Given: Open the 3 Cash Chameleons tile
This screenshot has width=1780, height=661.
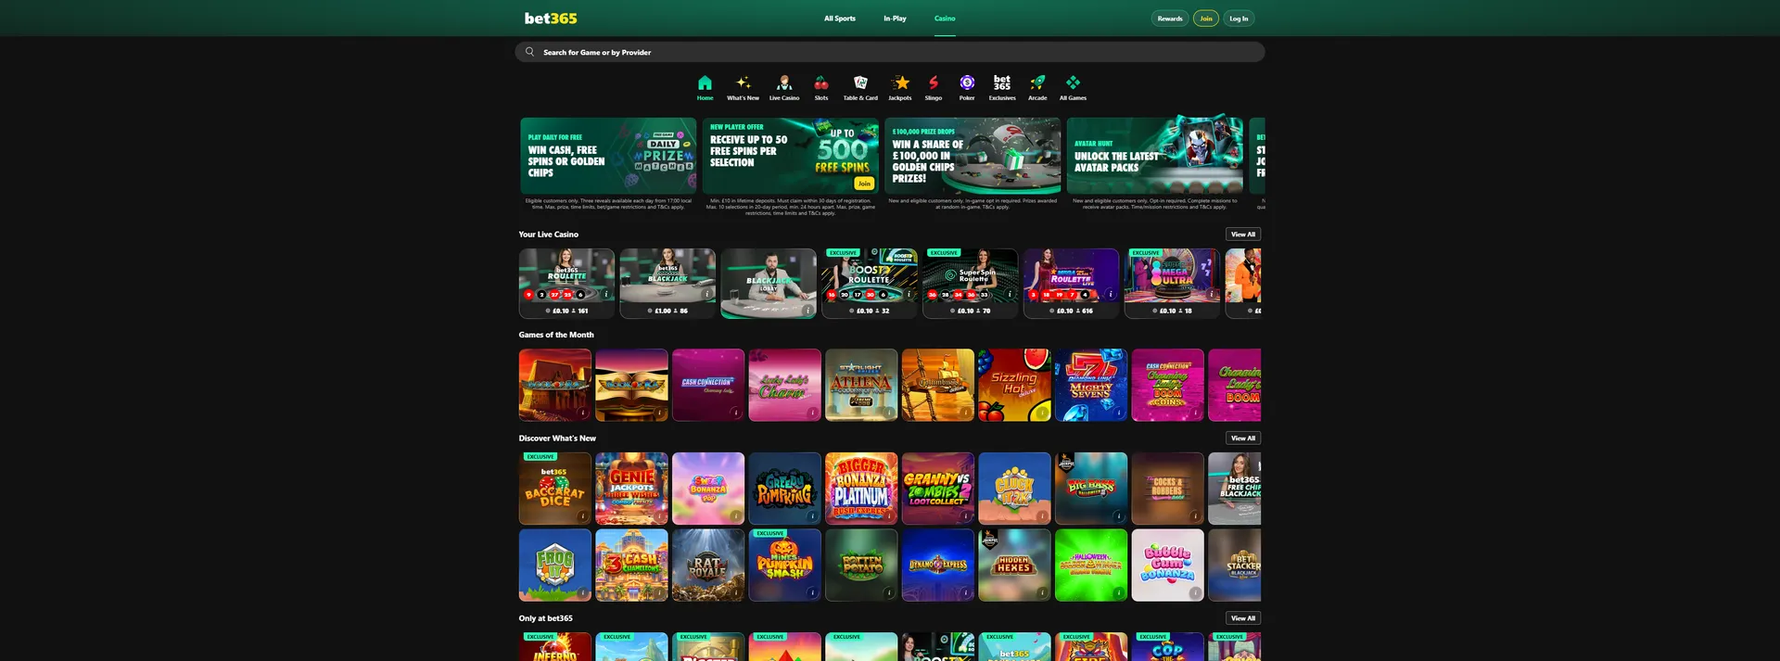Looking at the screenshot, I should coord(631,566).
